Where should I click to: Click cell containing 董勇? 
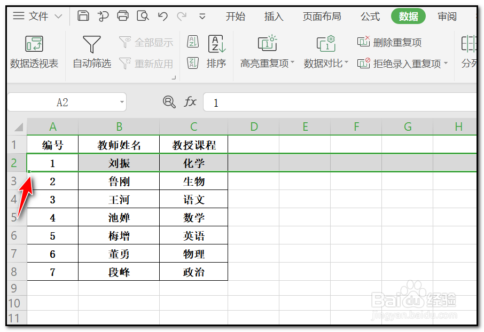(119, 254)
